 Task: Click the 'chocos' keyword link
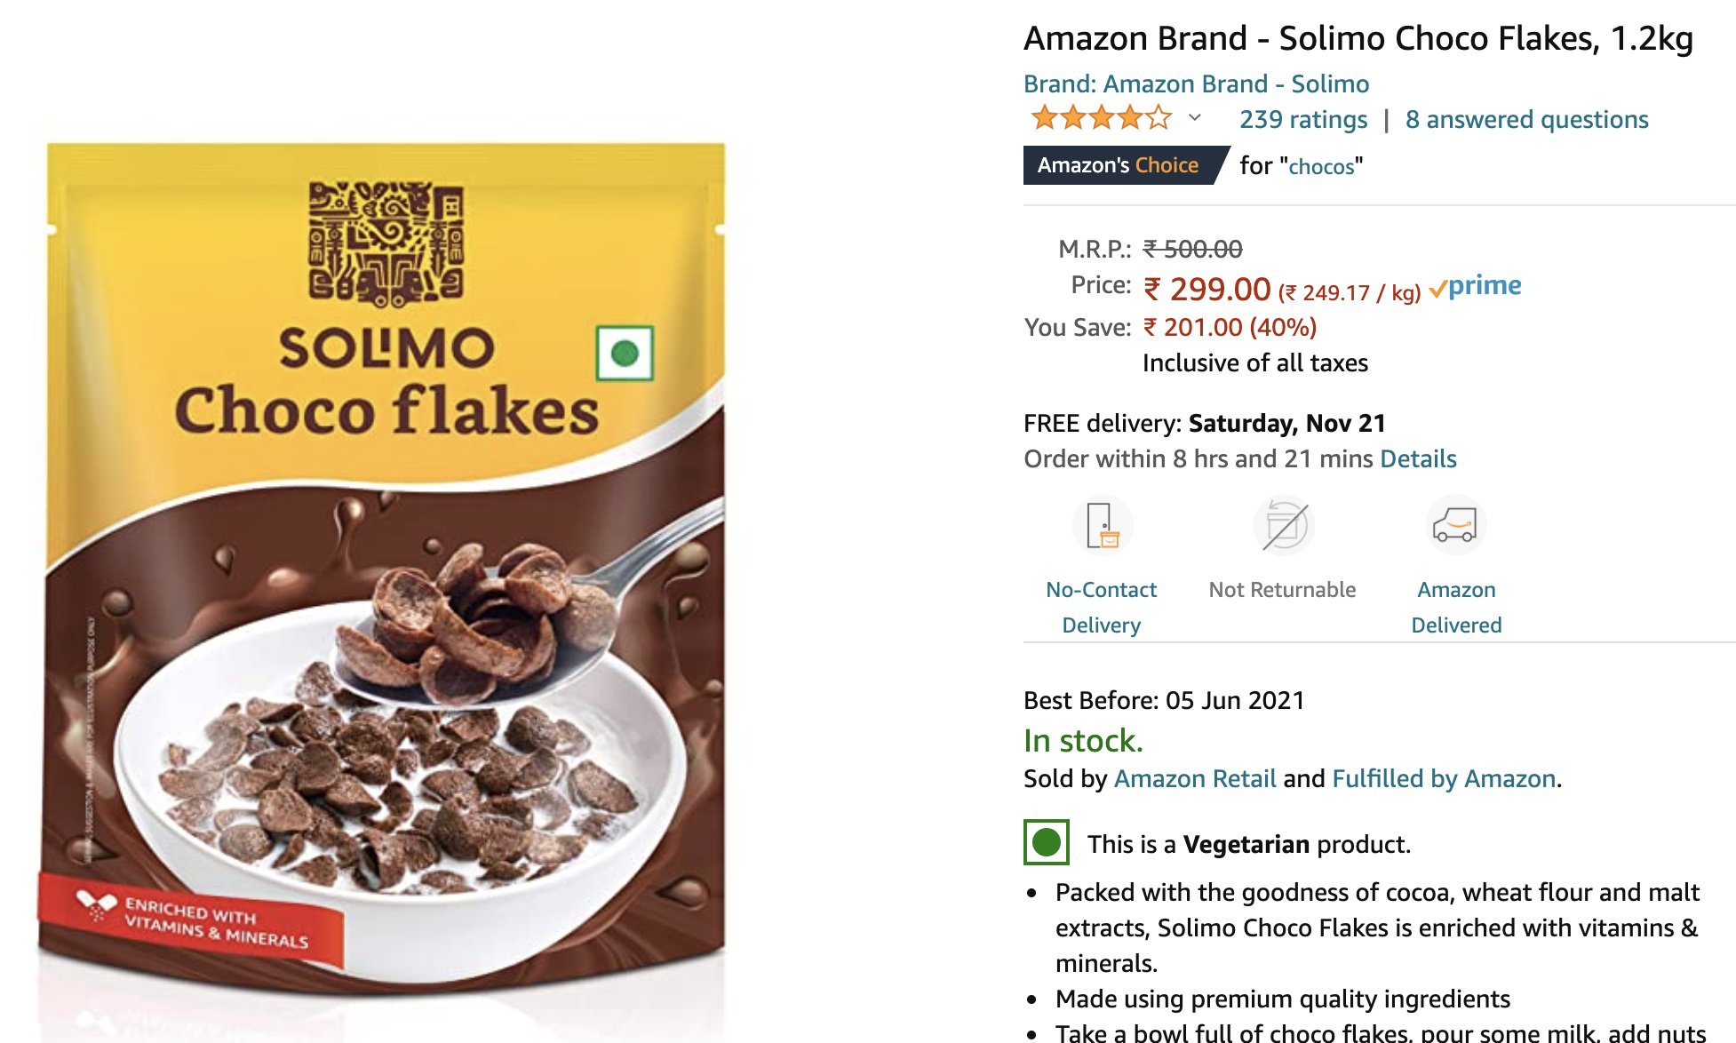(x=1321, y=166)
